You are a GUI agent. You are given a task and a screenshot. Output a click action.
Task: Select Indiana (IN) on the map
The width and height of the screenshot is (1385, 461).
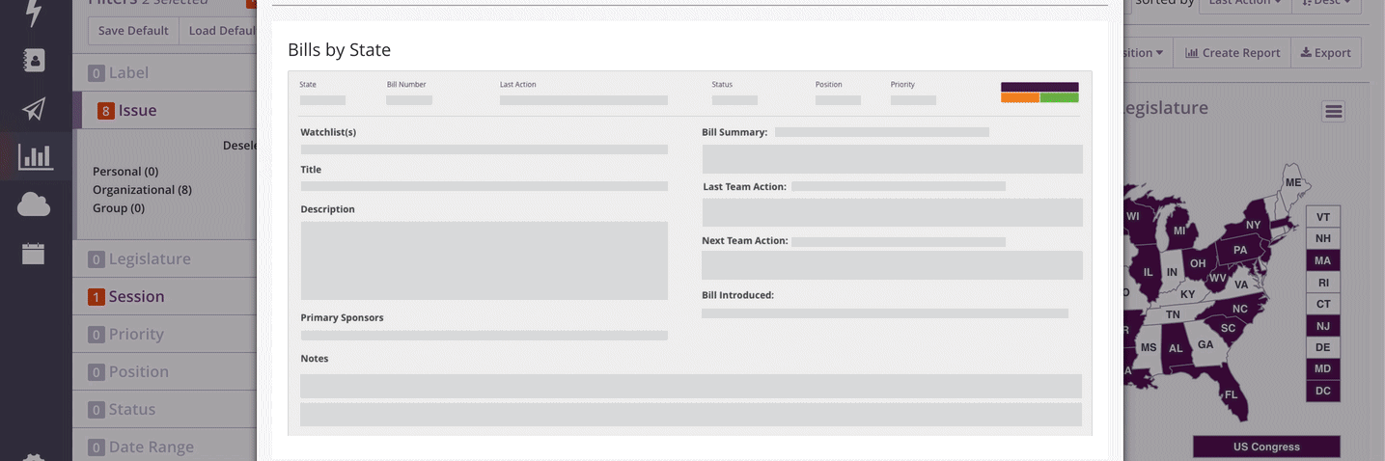coord(1172,273)
